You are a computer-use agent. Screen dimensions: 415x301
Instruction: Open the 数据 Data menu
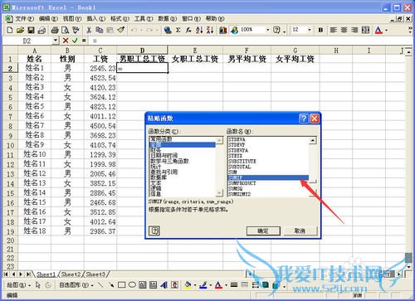(167, 18)
